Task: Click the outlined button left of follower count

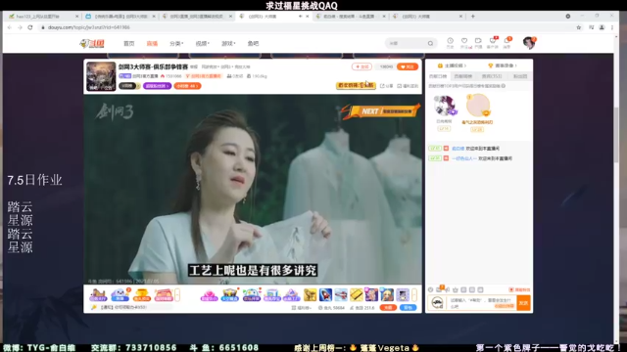Action: [x=362, y=66]
